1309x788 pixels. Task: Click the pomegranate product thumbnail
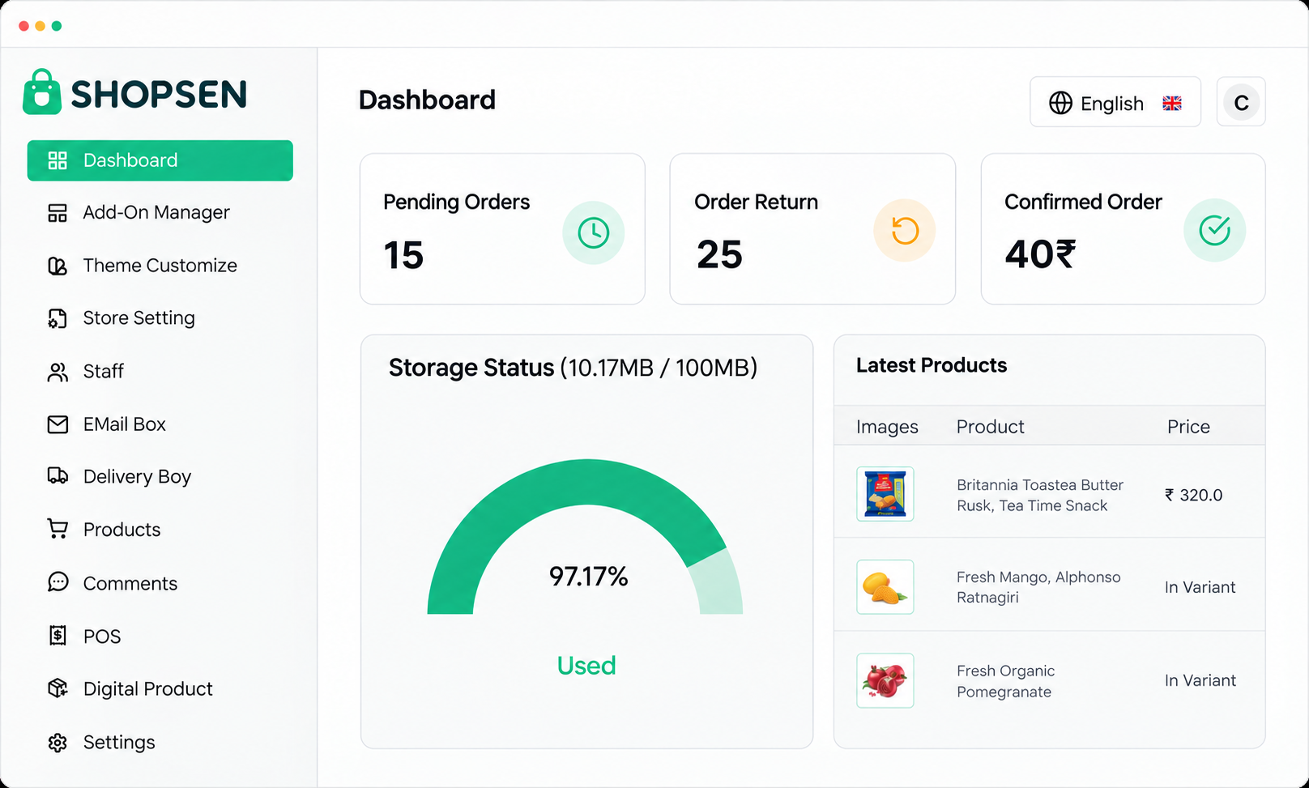pyautogui.click(x=885, y=681)
